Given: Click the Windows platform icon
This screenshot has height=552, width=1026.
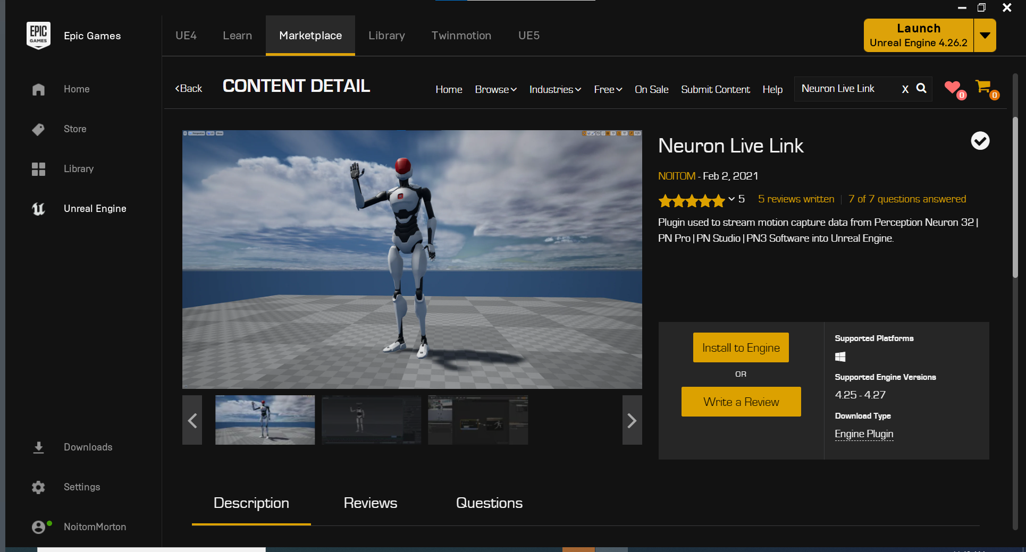Looking at the screenshot, I should [x=840, y=357].
